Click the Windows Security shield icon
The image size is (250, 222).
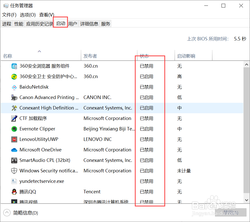[14, 171]
